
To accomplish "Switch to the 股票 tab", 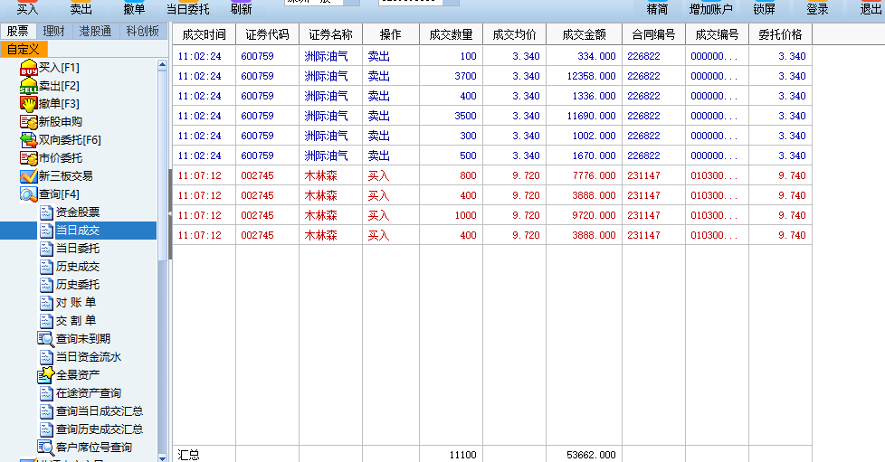I will coord(18,31).
